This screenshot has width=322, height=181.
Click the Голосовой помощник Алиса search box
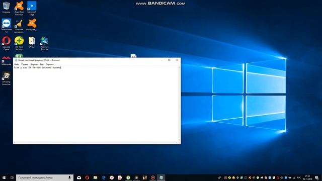click(x=45, y=177)
